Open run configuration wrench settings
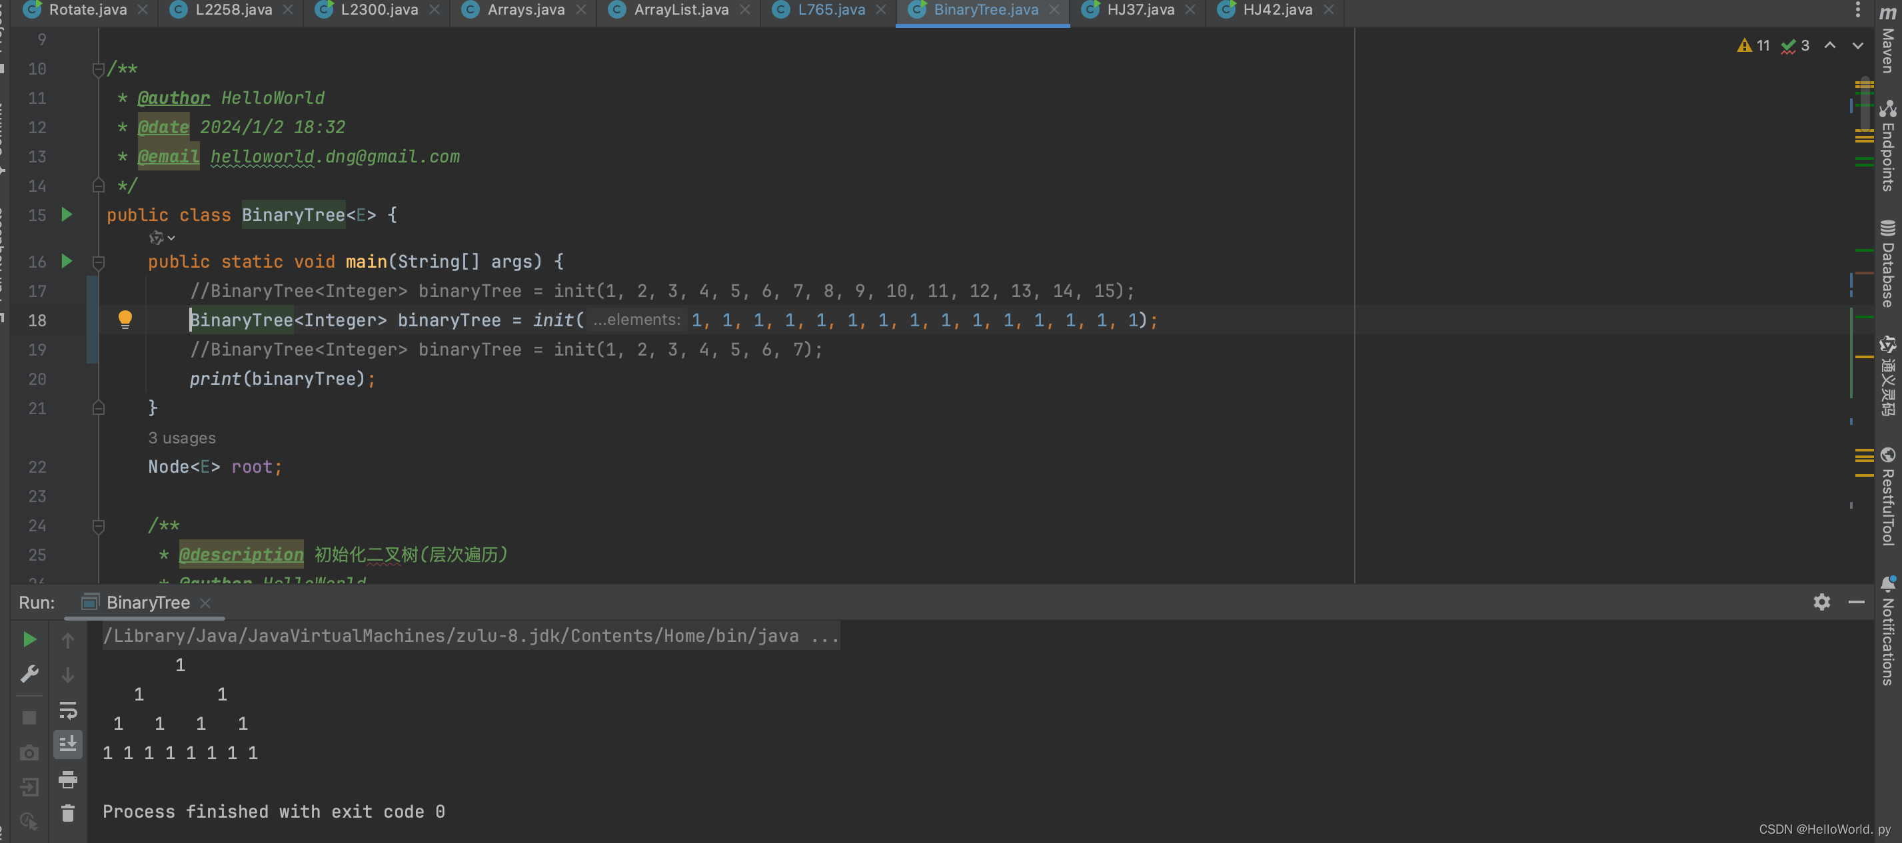Viewport: 1902px width, 843px height. pyautogui.click(x=29, y=673)
